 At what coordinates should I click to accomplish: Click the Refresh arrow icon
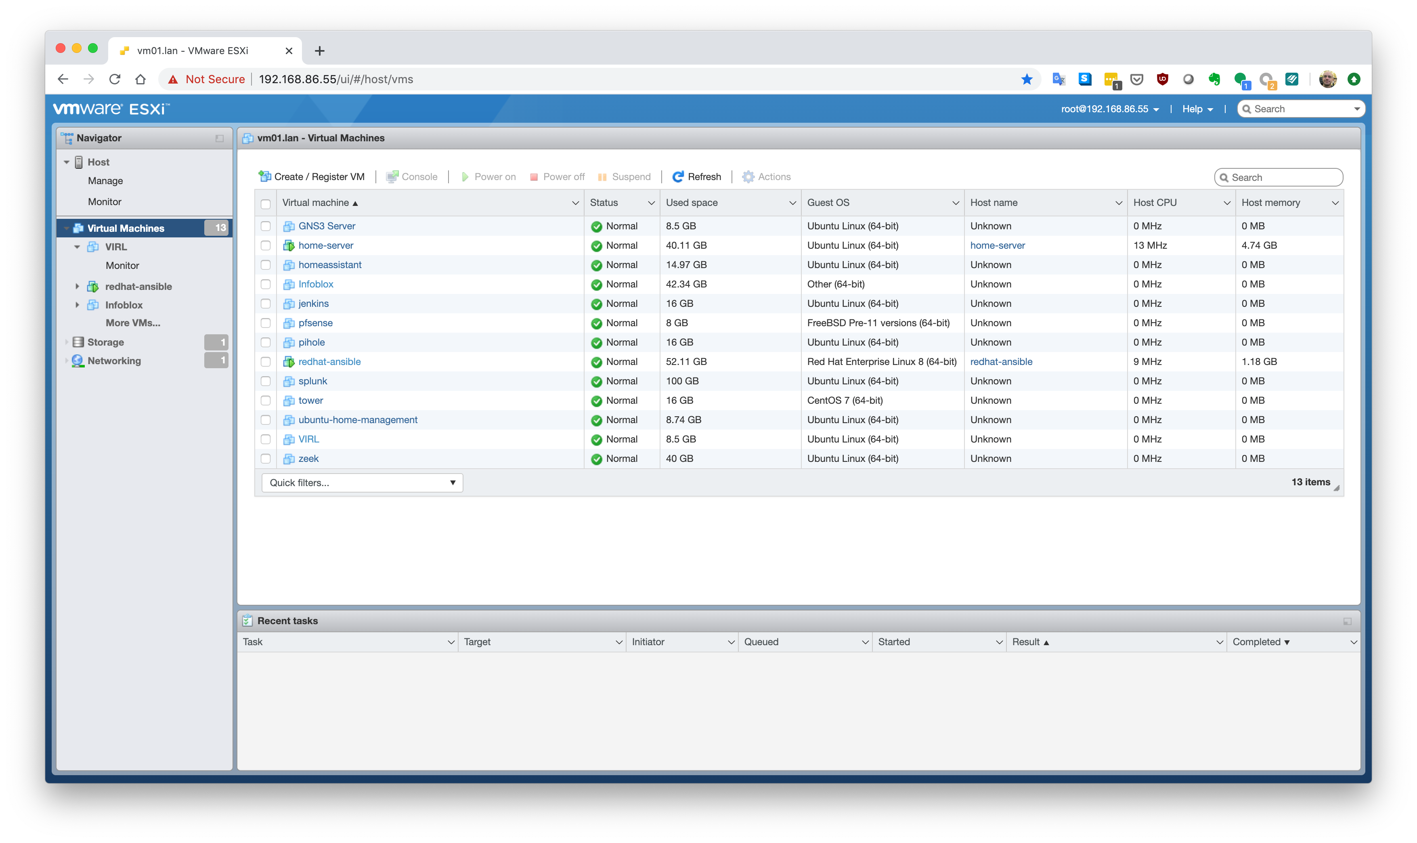(678, 177)
